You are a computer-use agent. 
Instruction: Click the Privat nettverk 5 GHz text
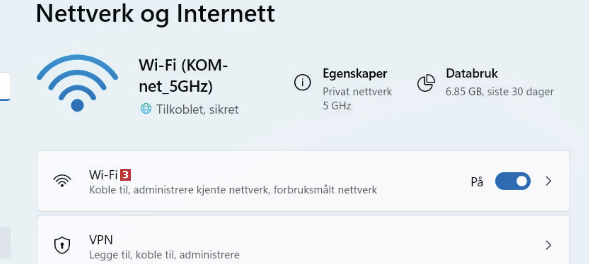357,99
